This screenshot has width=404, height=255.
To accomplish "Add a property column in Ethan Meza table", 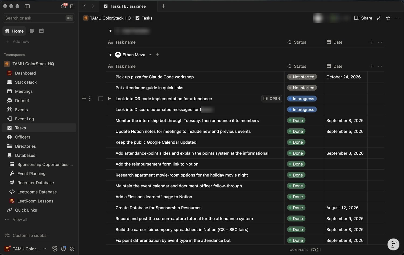I will click(372, 66).
